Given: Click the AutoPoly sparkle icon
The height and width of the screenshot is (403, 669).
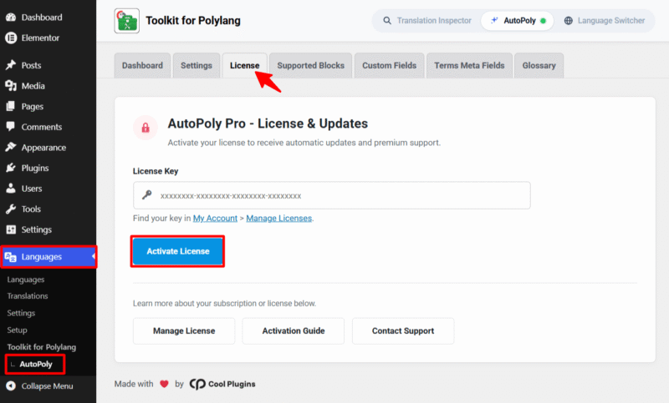Looking at the screenshot, I should tap(494, 20).
